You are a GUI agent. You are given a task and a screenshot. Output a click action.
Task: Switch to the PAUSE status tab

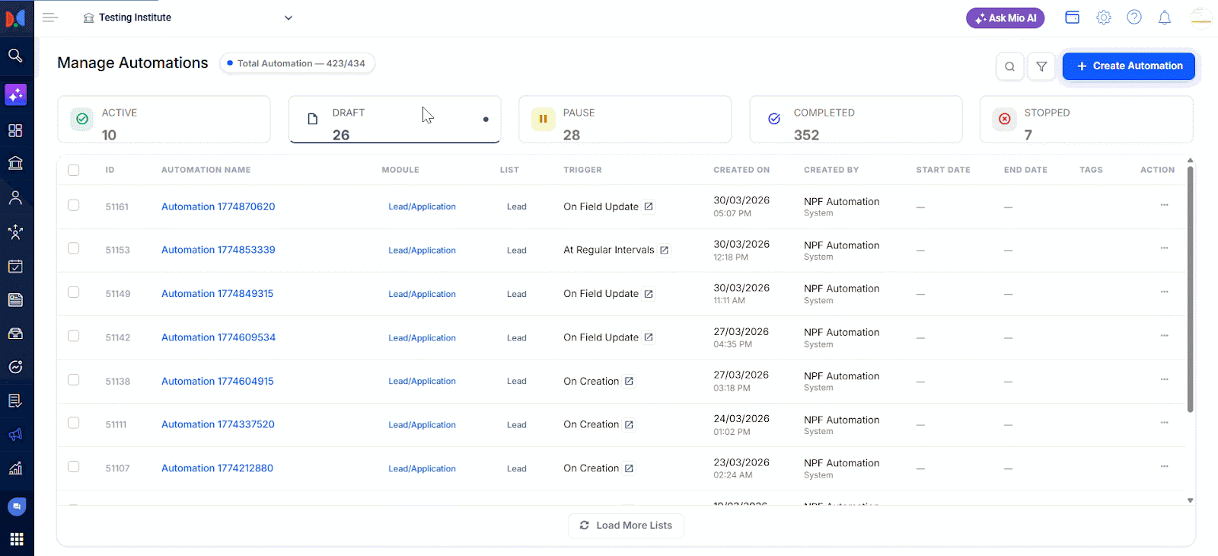(x=624, y=120)
